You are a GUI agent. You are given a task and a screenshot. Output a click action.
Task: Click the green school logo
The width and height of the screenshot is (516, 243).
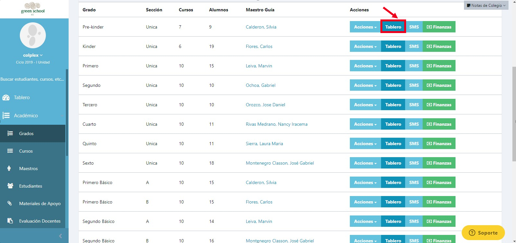point(33,8)
